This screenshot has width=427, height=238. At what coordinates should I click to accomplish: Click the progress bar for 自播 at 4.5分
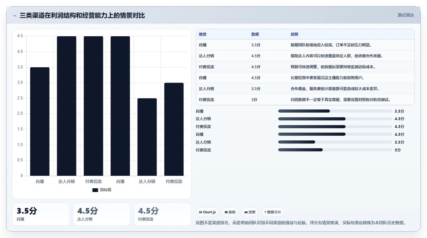tap(335, 134)
